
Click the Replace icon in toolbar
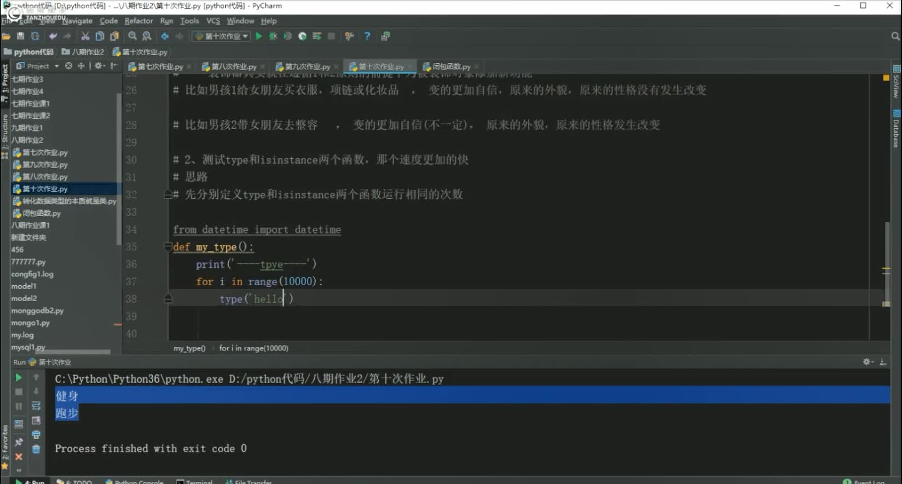point(147,36)
